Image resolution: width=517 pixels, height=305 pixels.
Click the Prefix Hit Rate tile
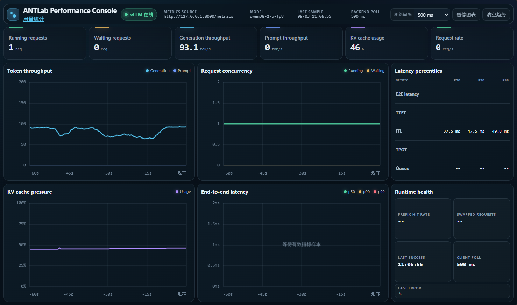pyautogui.click(x=423, y=219)
